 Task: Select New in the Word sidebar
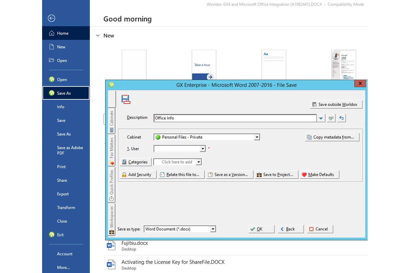click(66, 47)
